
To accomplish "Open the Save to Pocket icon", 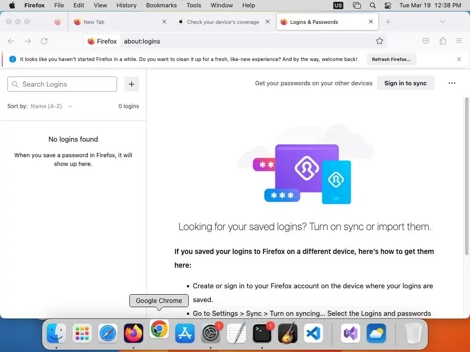I will [x=425, y=41].
